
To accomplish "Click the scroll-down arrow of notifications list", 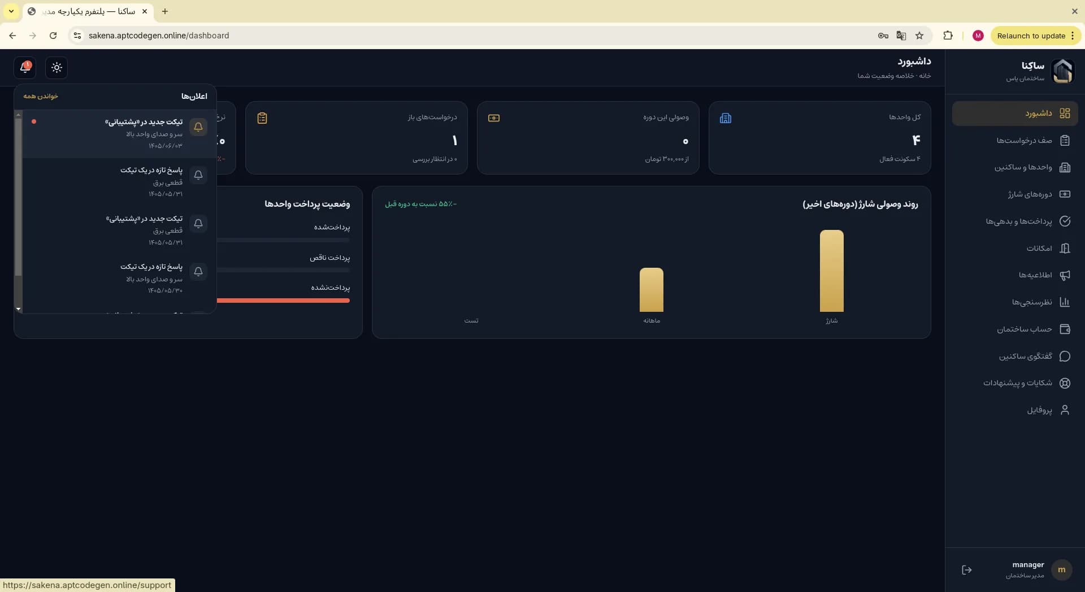I will coord(18,309).
